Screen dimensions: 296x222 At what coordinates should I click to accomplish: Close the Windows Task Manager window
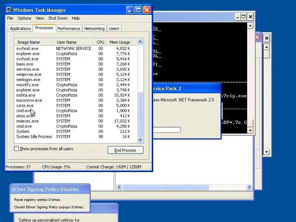[147, 10]
